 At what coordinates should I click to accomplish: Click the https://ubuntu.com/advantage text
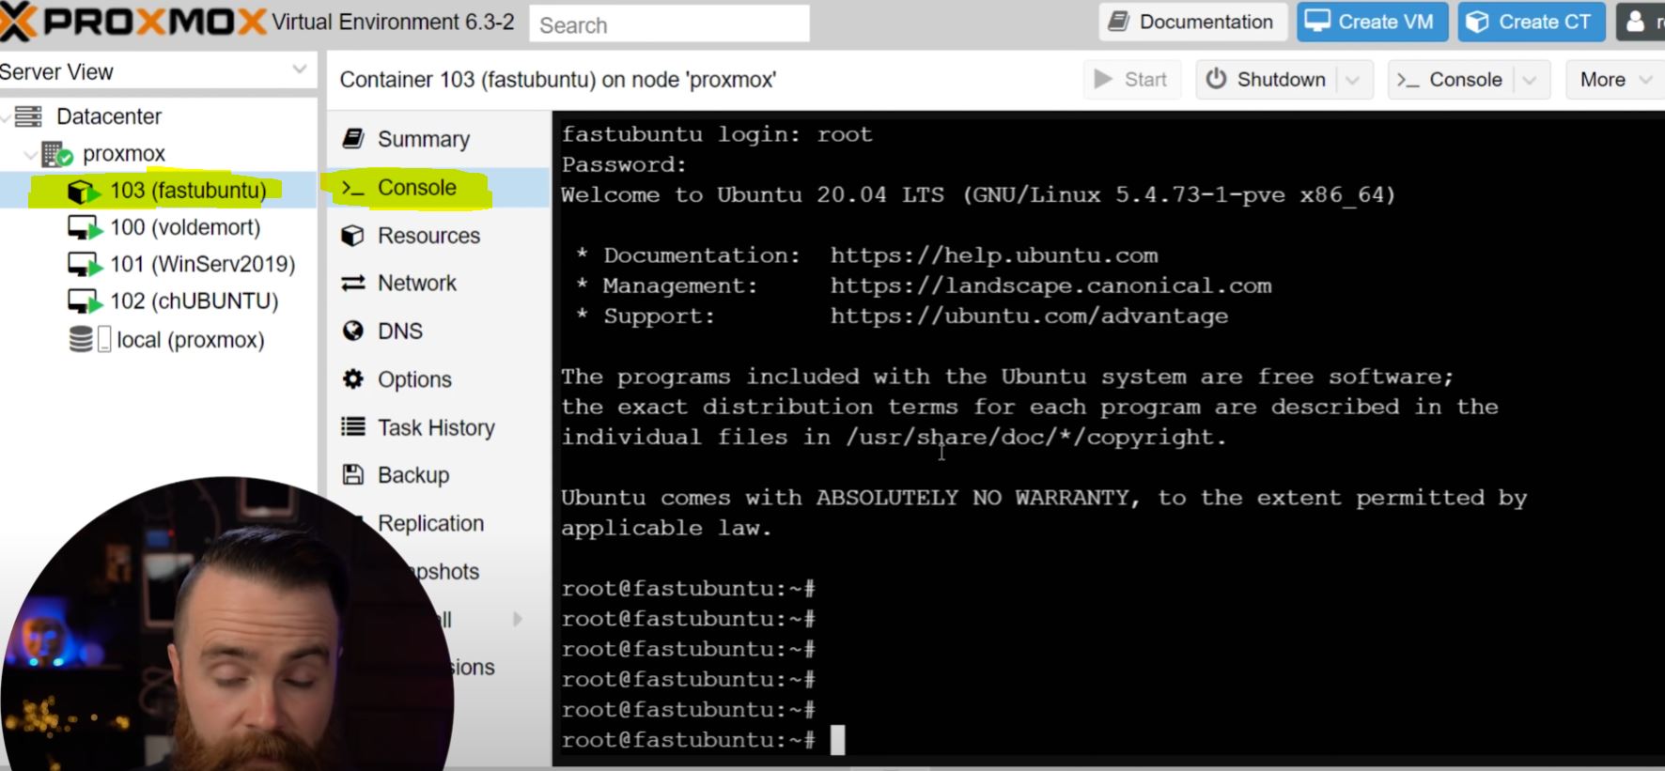pyautogui.click(x=1029, y=316)
